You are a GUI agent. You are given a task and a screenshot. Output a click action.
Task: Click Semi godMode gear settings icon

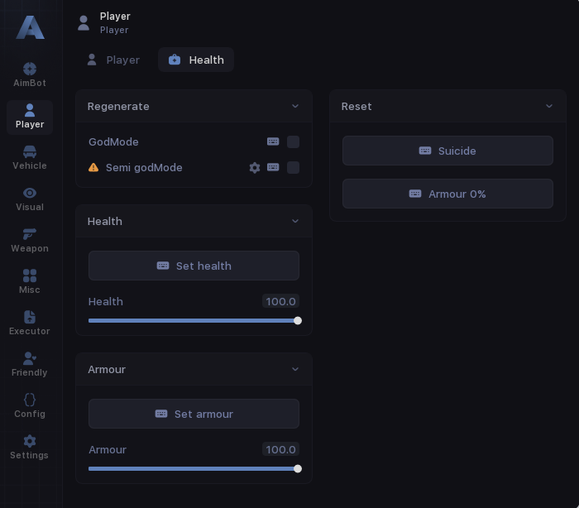255,168
